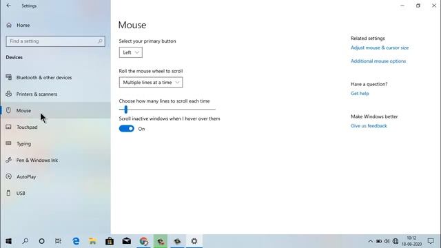Image resolution: width=441 pixels, height=248 pixels.
Task: Turn off Scroll inactive windows toggle
Action: point(127,129)
